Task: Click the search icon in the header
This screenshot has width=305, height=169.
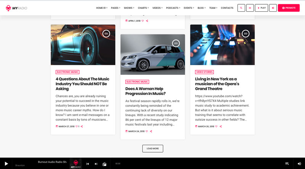Action: pos(241,8)
